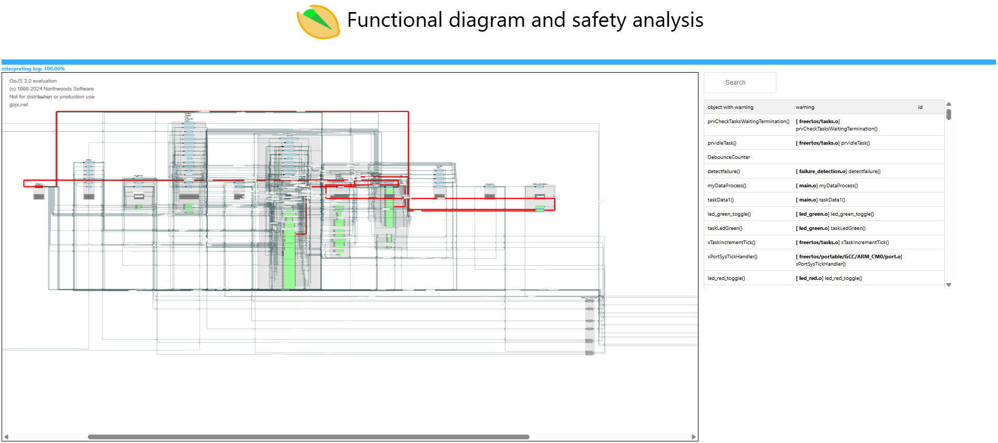The height and width of the screenshot is (443, 998).
Task: Select the led_green_toggle() warning row
Action: point(729,214)
